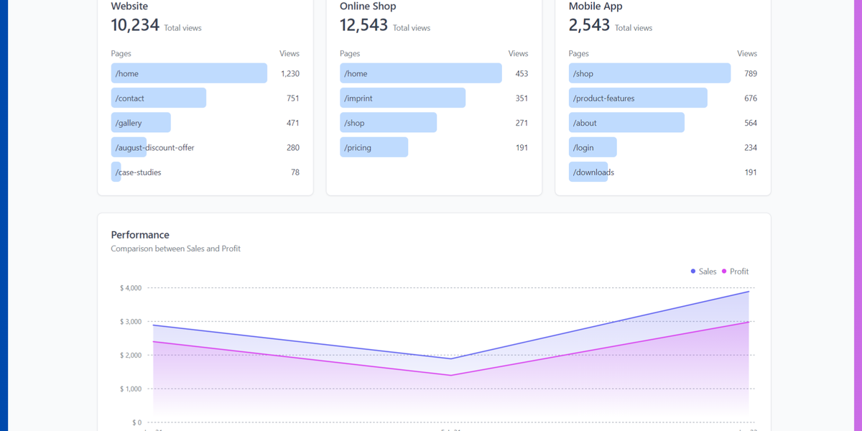
Task: Open the /product-features page stats
Action: pyautogui.click(x=638, y=98)
